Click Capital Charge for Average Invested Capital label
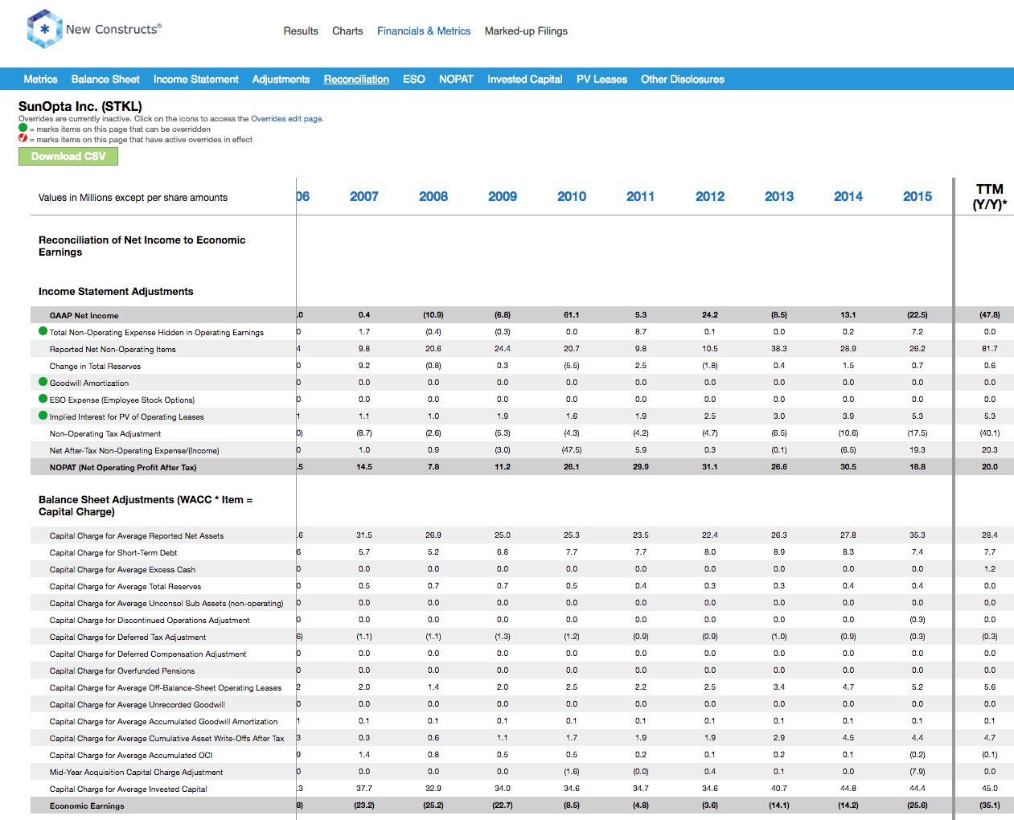Image resolution: width=1014 pixels, height=820 pixels. [x=129, y=789]
